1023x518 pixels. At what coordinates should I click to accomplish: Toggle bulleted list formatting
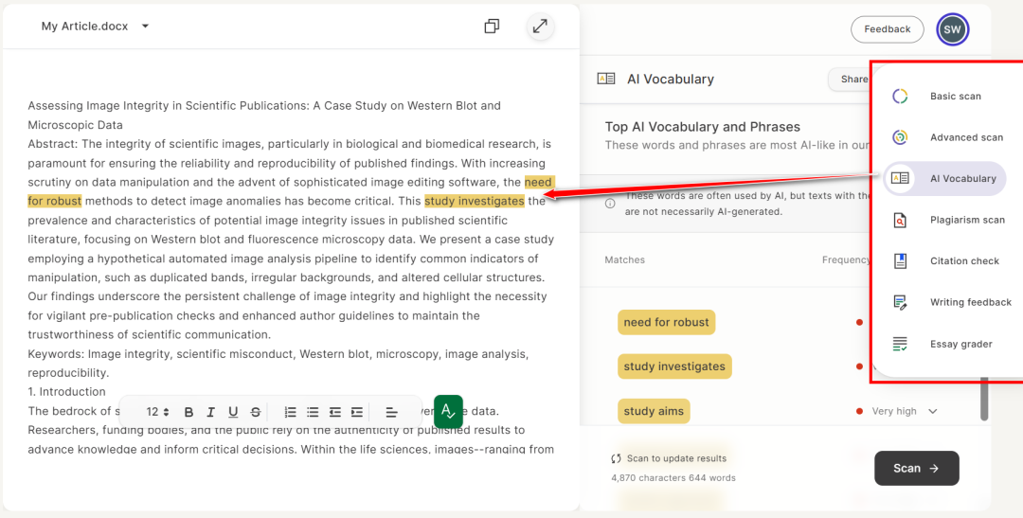pos(313,412)
